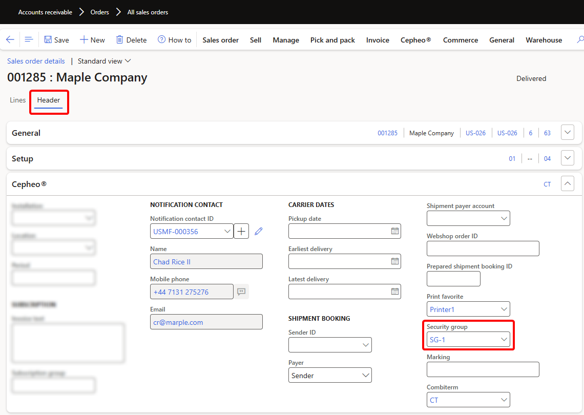This screenshot has height=415, width=584.
Task: Click the Save button
Action: tap(56, 40)
